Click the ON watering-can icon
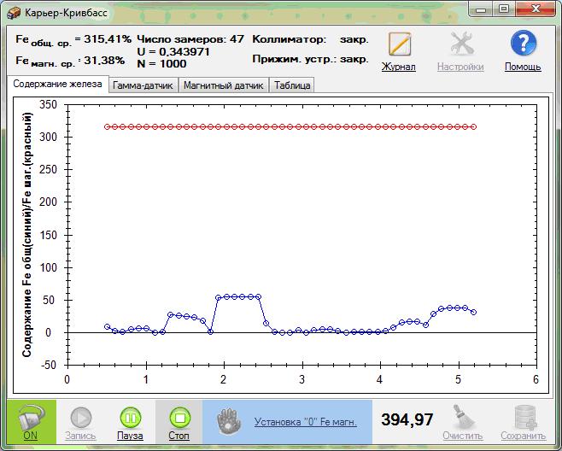The image size is (562, 451). (x=32, y=418)
